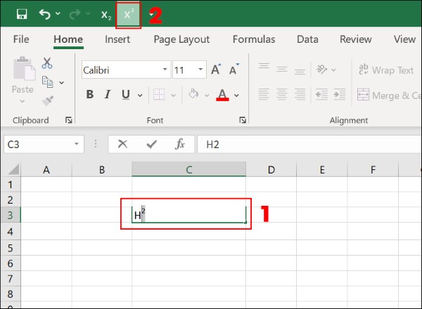Open the Data tab
Screen dimensions: 422x309
point(307,39)
